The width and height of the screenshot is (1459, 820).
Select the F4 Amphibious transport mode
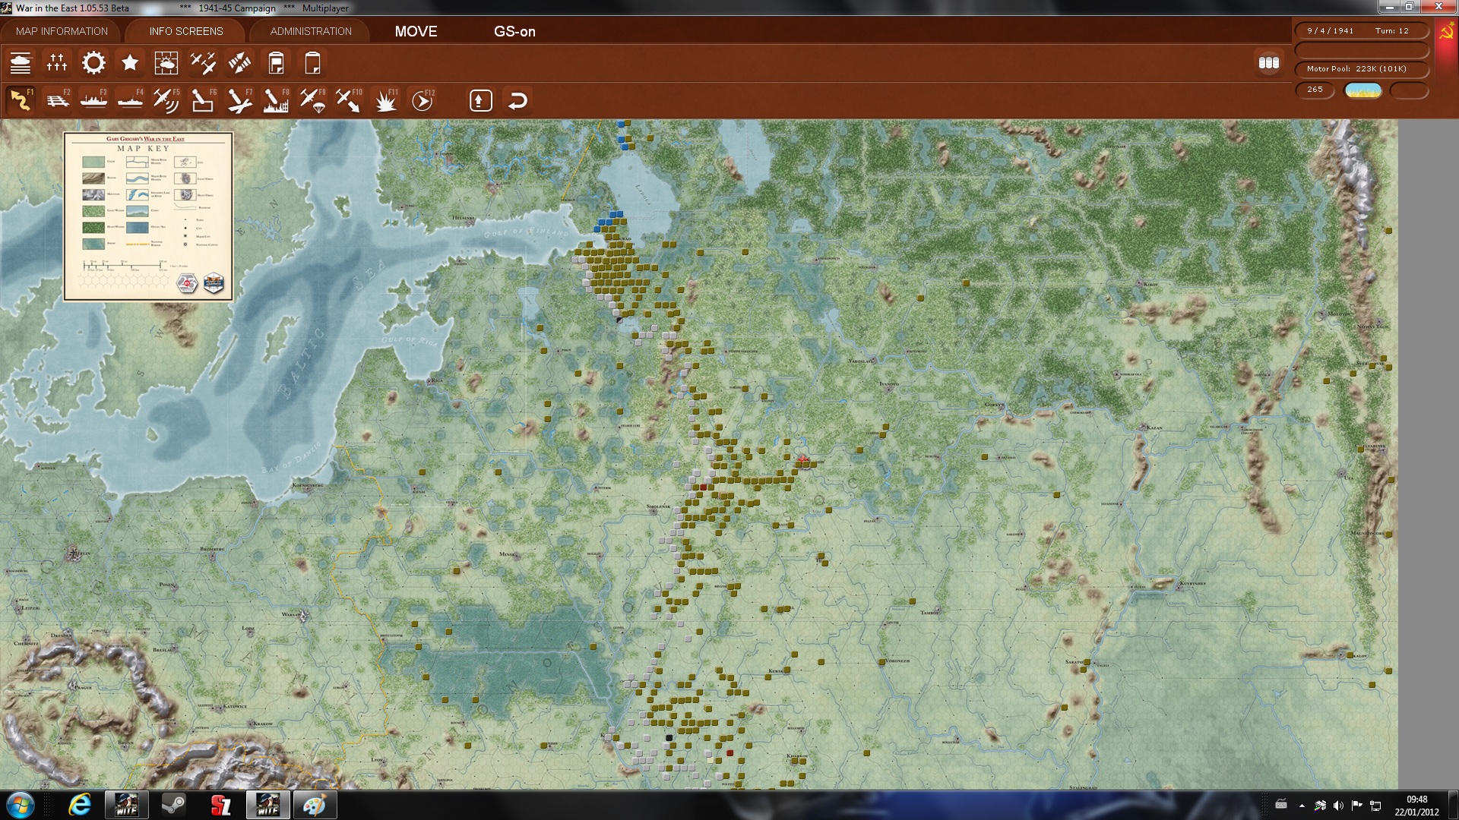point(130,100)
